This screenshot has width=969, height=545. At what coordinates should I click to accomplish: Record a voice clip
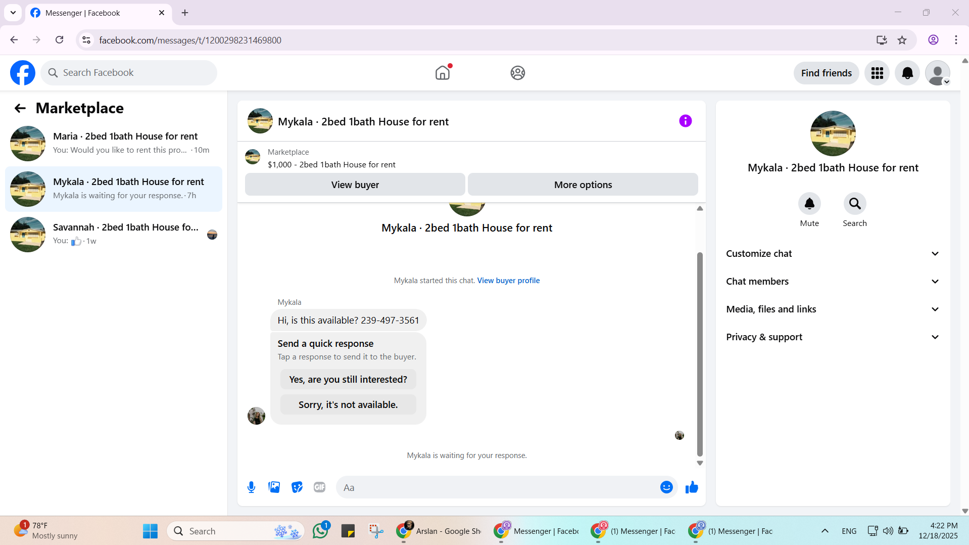click(x=252, y=487)
